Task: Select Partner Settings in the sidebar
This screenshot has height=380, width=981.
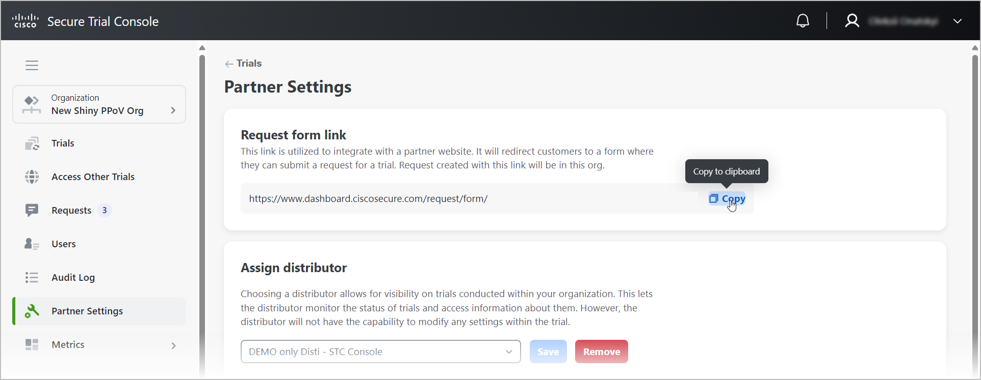Action: [99, 311]
